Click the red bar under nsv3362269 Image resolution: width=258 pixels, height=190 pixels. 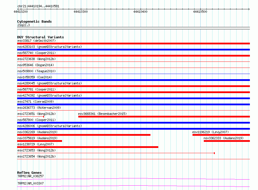tap(84, 135)
